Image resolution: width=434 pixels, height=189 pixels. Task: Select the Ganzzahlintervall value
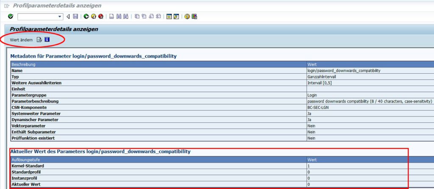click(x=322, y=77)
